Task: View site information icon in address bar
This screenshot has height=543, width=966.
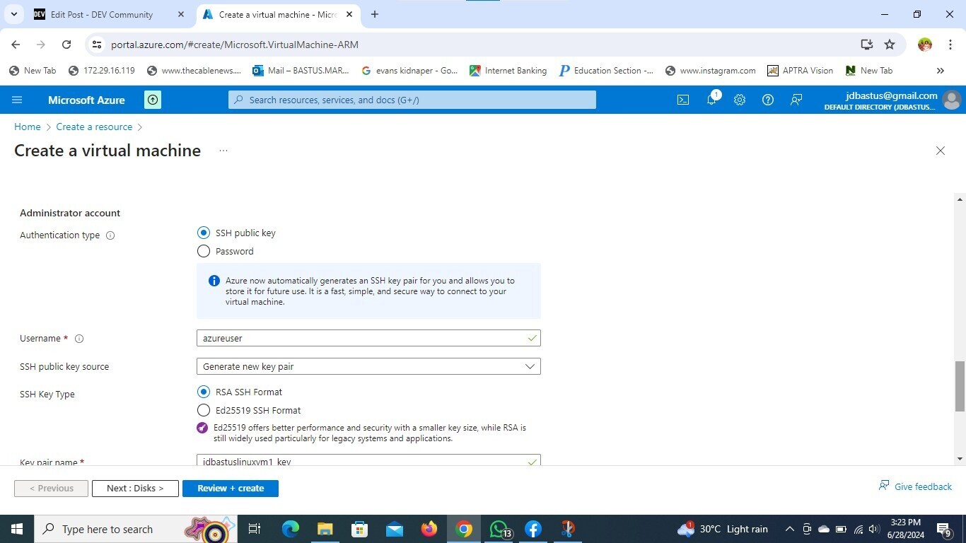Action: 98,45
